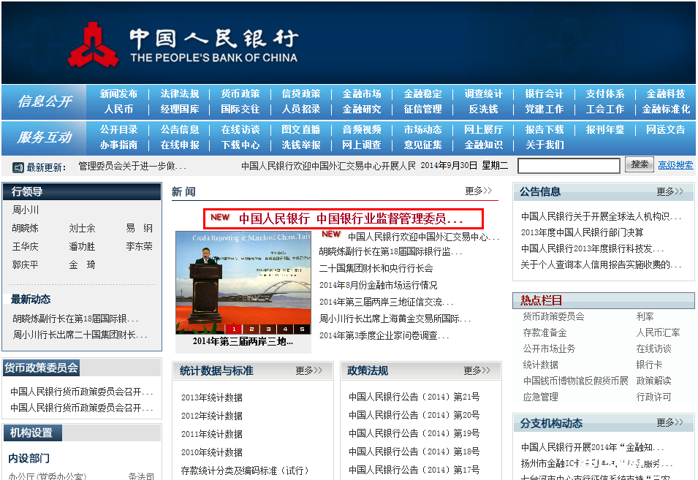
Task: Open the 金融稳定 menu item
Action: click(x=423, y=94)
